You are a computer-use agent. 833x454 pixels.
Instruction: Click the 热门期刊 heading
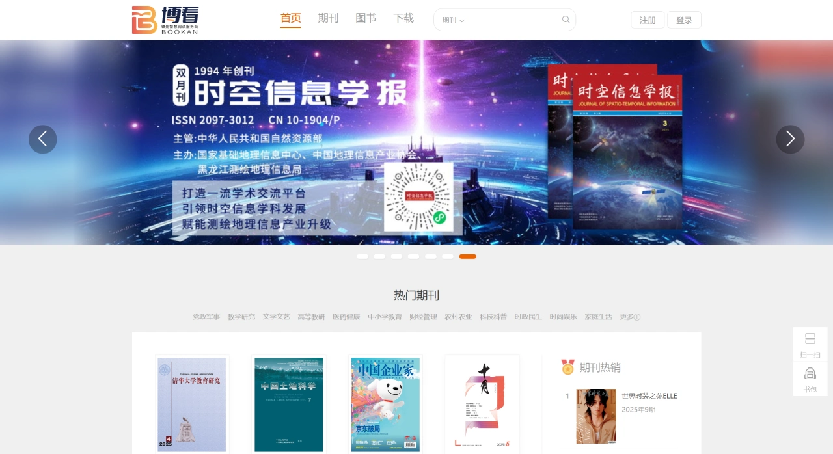[x=416, y=295]
